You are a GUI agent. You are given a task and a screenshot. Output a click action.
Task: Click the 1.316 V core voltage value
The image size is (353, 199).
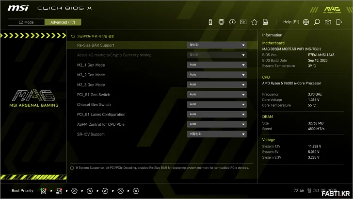(x=314, y=100)
